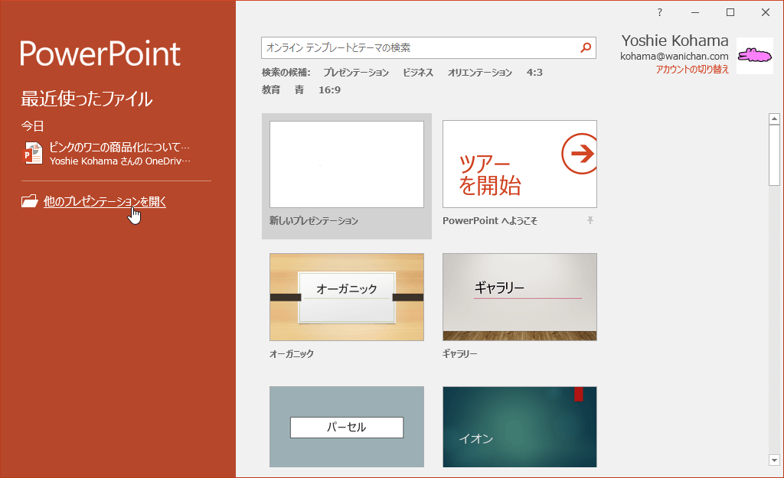This screenshot has height=478, width=784.
Task: Select suggested search 16:9
Action: pyautogui.click(x=329, y=90)
